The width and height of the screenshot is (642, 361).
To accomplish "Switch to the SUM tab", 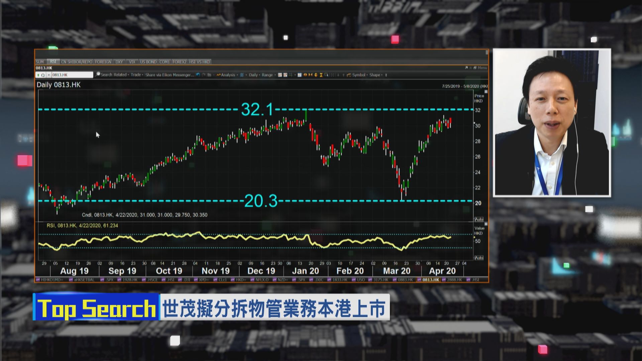I will (40, 62).
